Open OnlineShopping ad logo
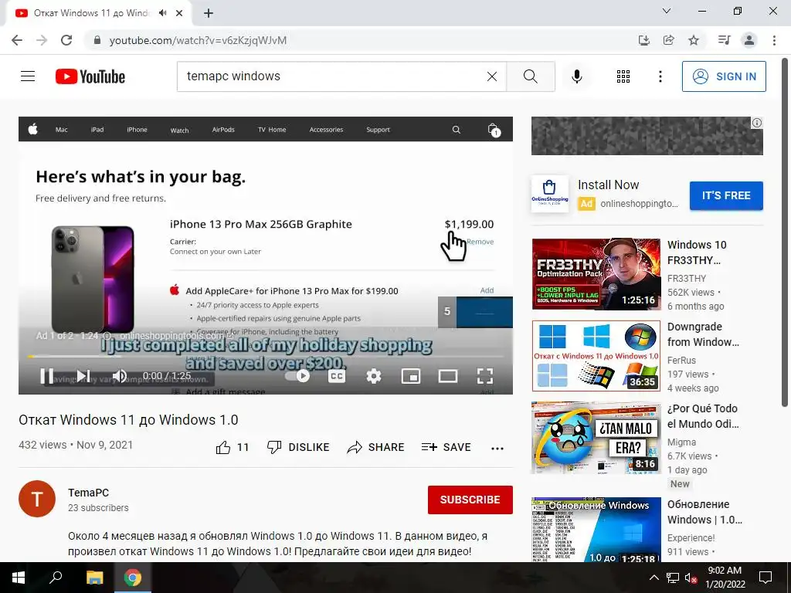The height and width of the screenshot is (593, 791). [550, 194]
